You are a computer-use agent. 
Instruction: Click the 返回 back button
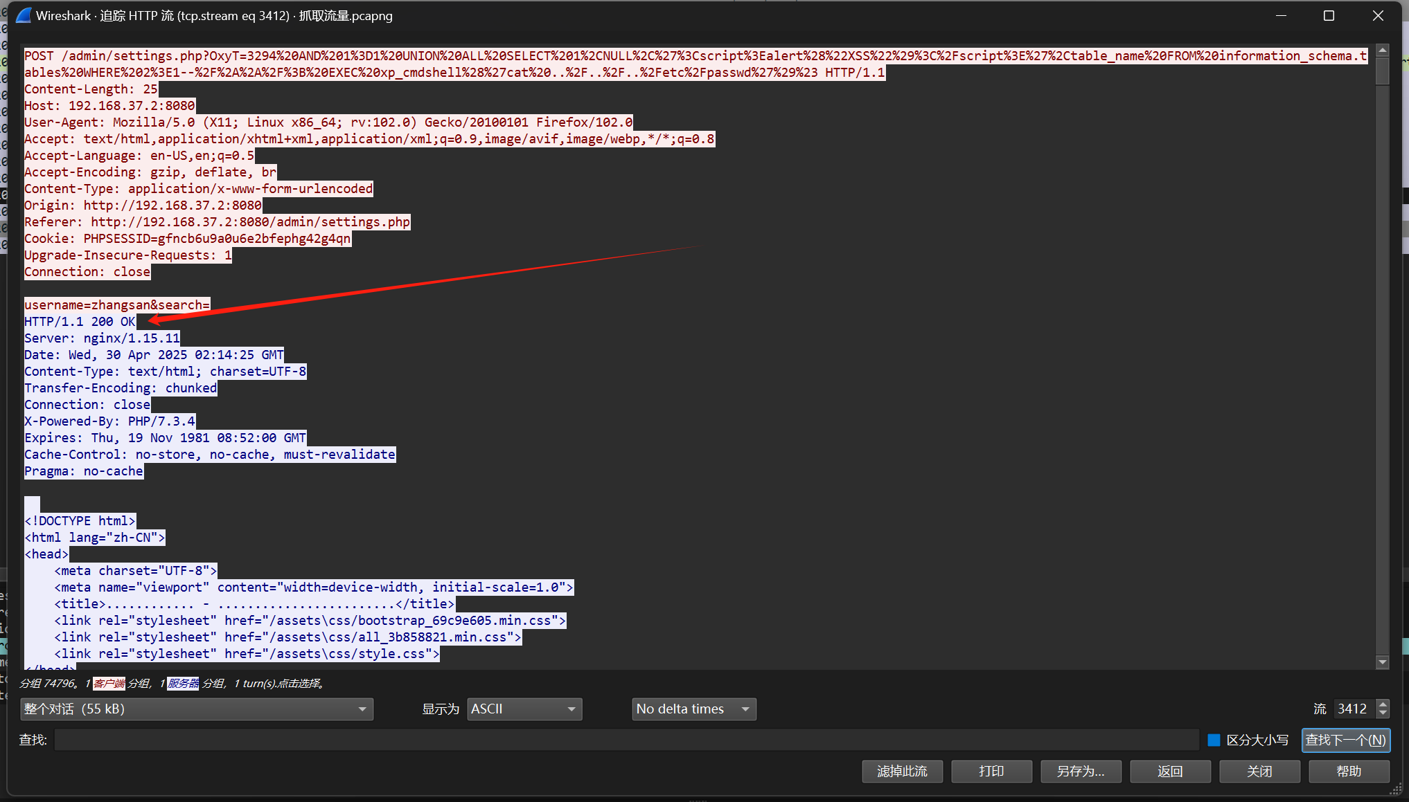pos(1170,771)
